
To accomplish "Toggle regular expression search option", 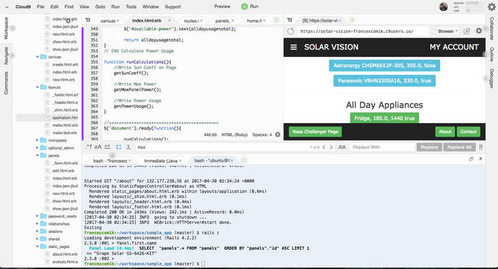I will (x=88, y=147).
